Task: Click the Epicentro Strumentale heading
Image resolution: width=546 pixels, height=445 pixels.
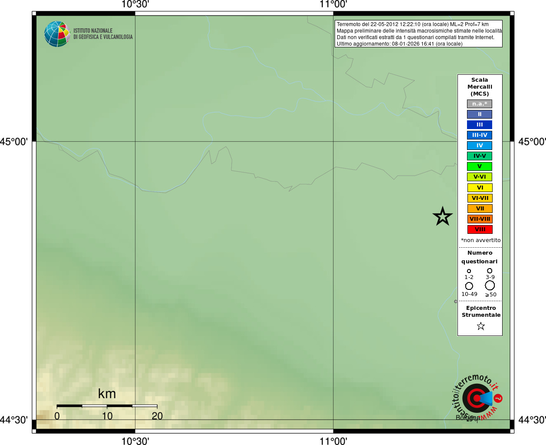Action: 481,312
